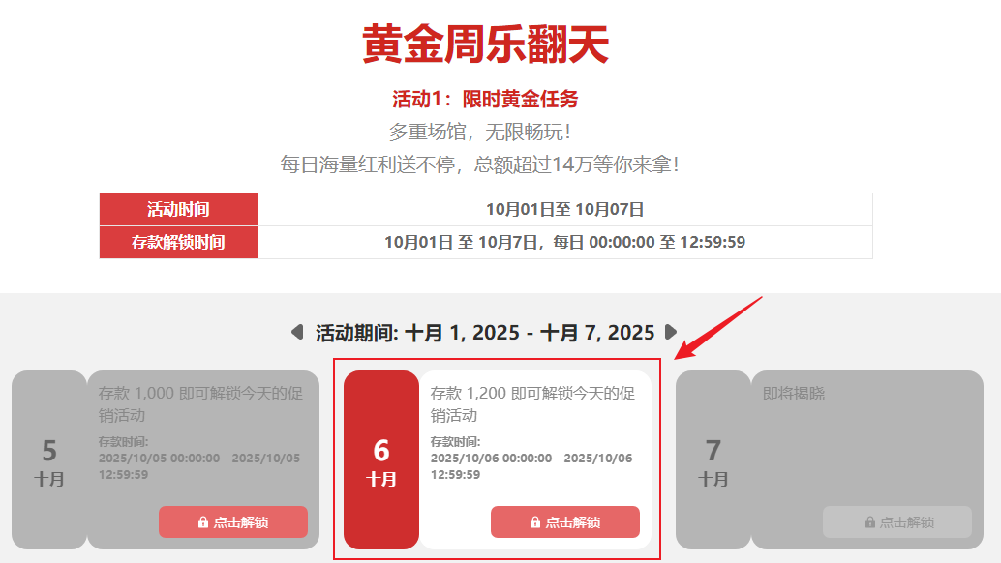Click the 活动时间 red header cell

tap(179, 209)
